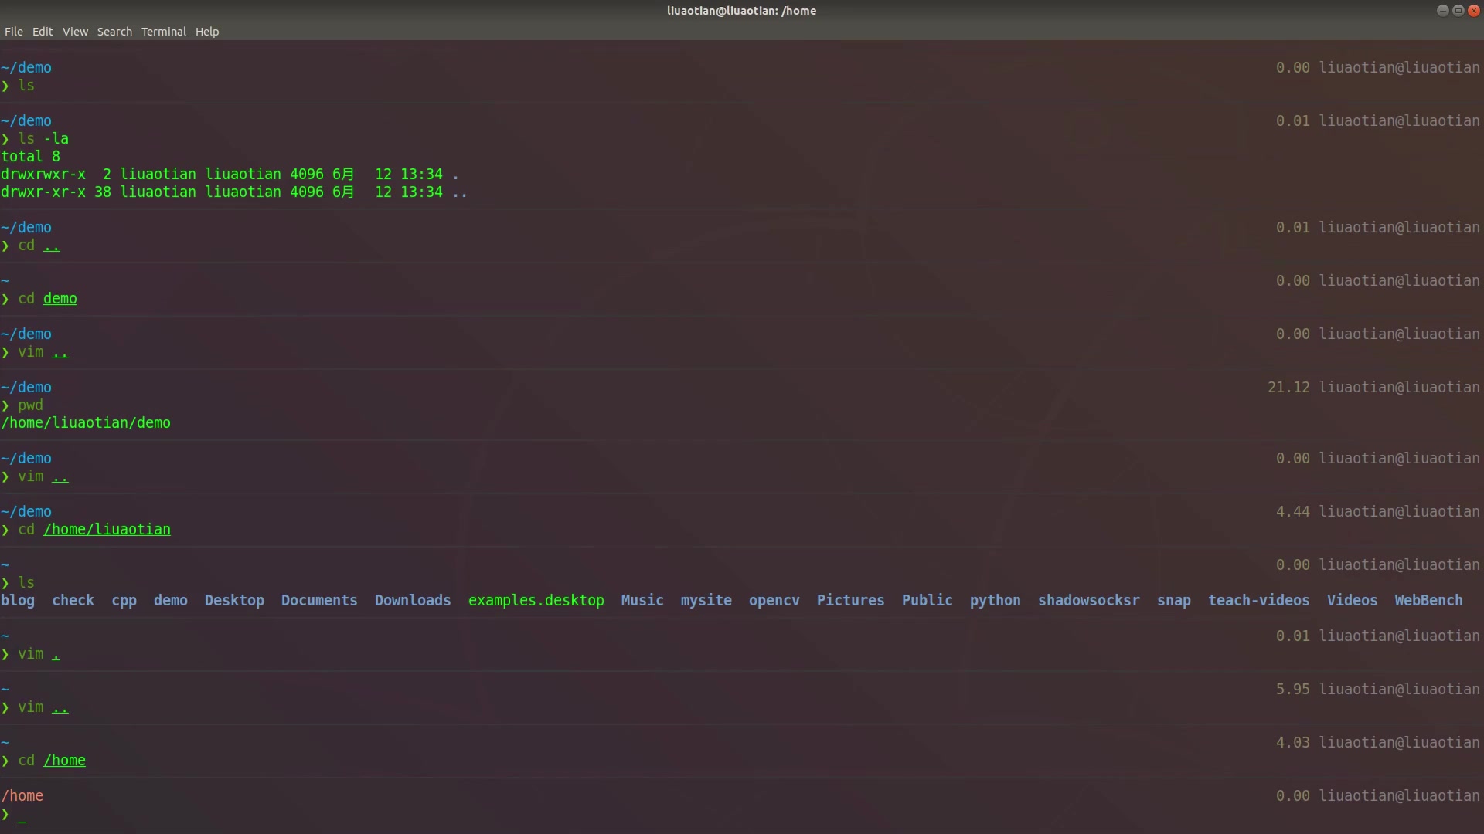
Task: Click the underlined /home/liuaotian path
Action: pos(107,529)
